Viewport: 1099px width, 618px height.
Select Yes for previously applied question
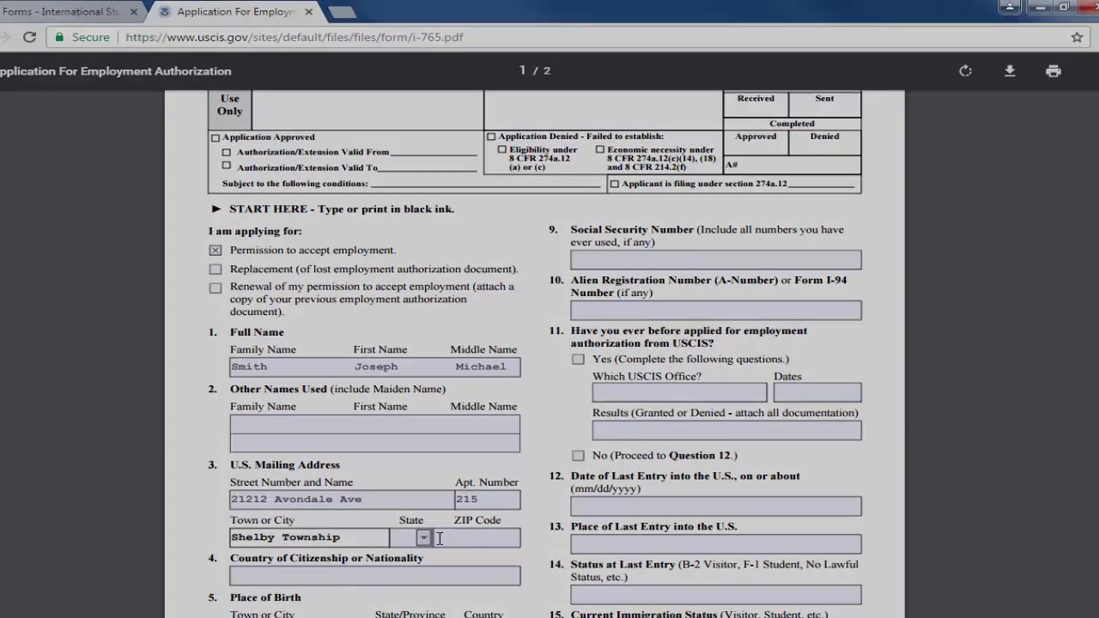point(578,360)
